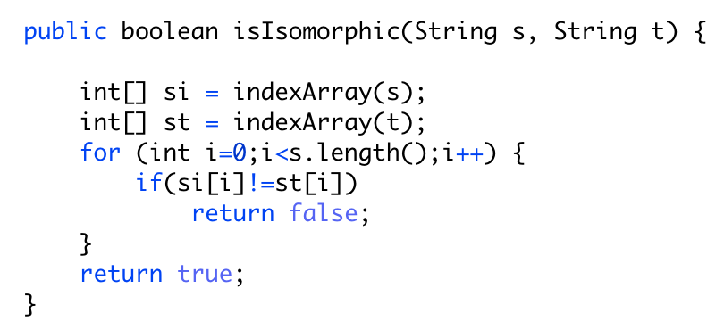Click the 'String t' parameter
724x330 pixels.
[608, 32]
